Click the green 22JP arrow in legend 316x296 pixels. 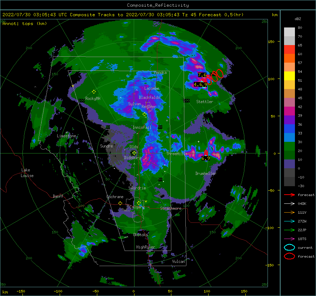[289, 230]
